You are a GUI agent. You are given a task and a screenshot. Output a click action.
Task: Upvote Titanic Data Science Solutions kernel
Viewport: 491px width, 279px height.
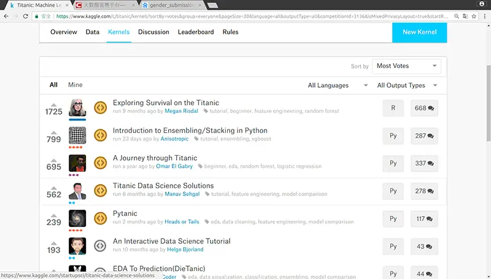point(54,188)
